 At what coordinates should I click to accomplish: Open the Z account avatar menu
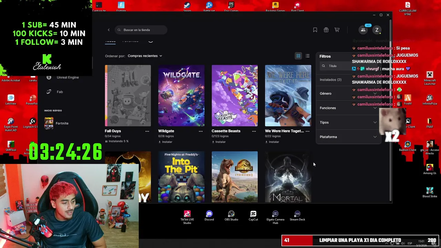(377, 30)
